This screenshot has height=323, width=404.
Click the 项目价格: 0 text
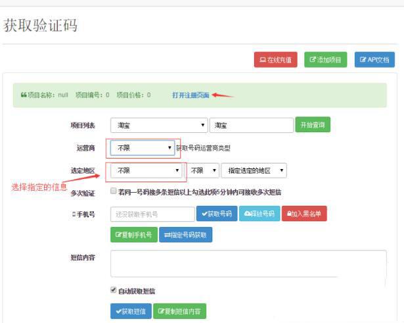[133, 95]
